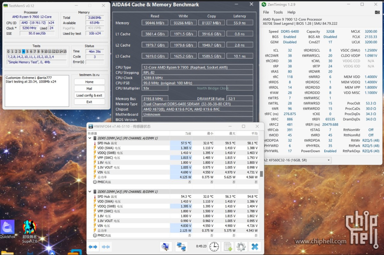
Task: Click lightning icon of DIMM #1 VIN row
Action: coord(95,172)
